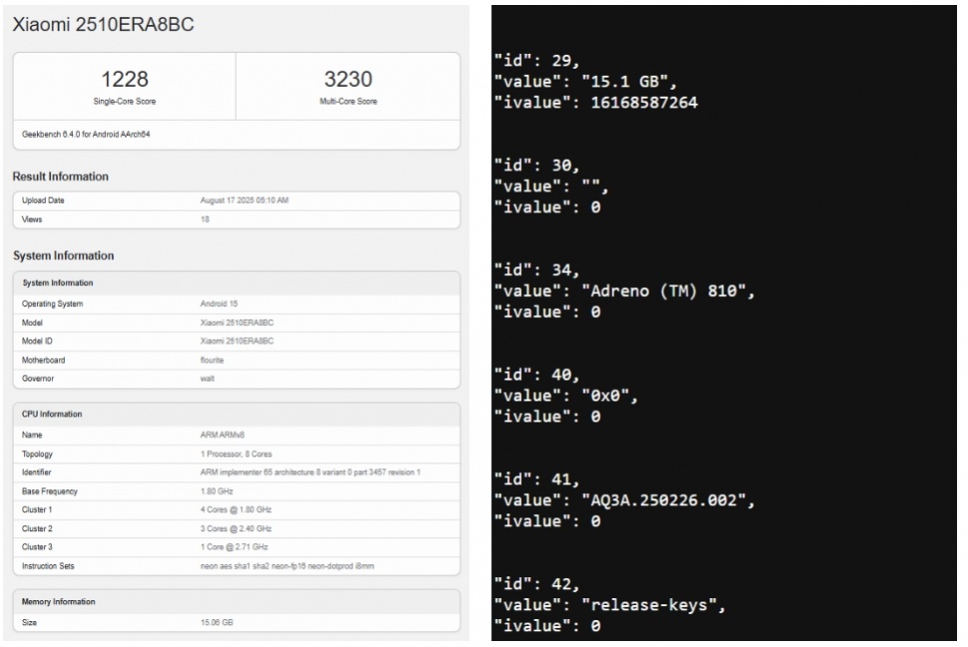The width and height of the screenshot is (968, 647).
Task: Click the Model ID row value
Action: point(238,341)
